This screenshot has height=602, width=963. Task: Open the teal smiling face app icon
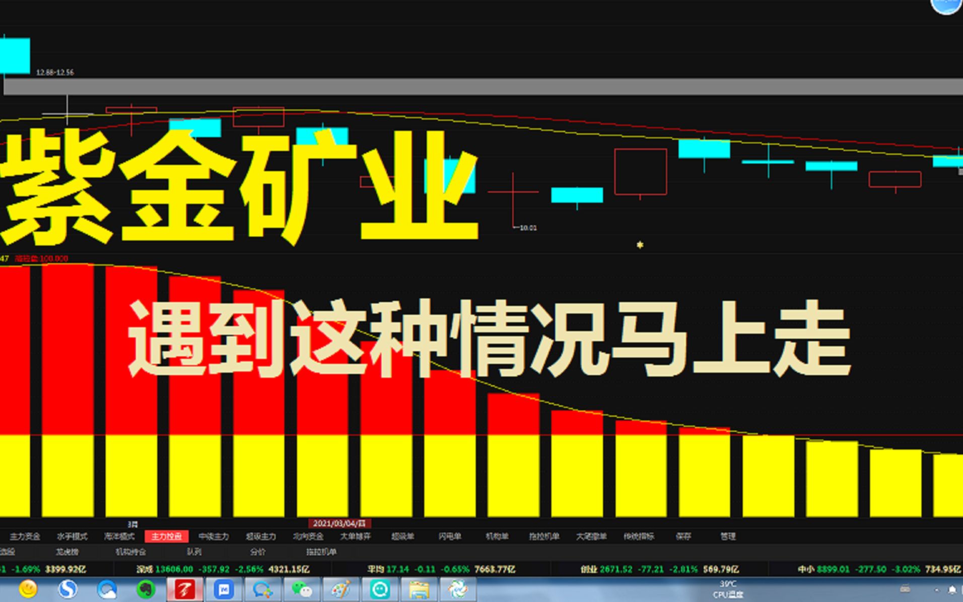pos(380,589)
